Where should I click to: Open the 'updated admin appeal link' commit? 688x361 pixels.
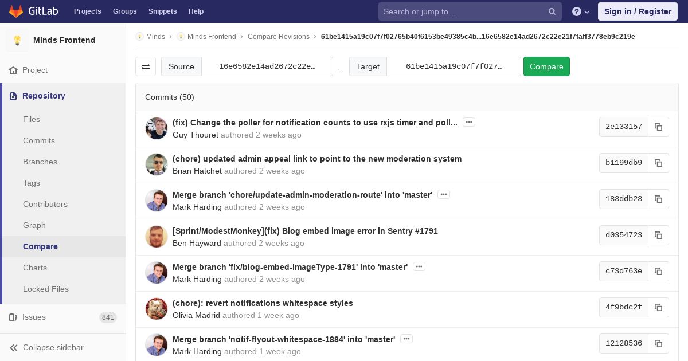pyautogui.click(x=317, y=159)
